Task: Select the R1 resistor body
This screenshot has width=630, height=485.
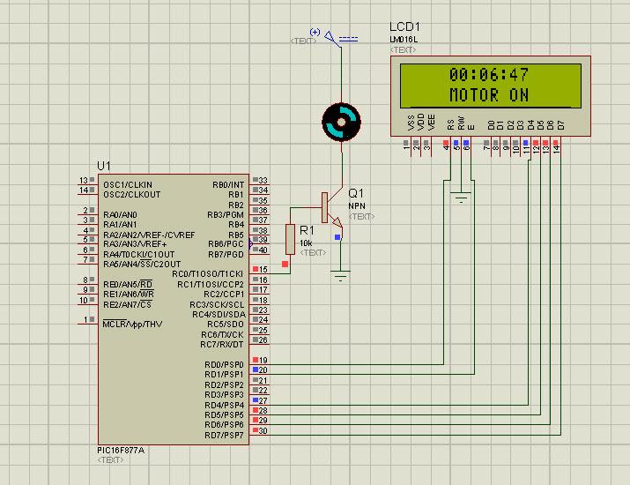Action: [290, 240]
